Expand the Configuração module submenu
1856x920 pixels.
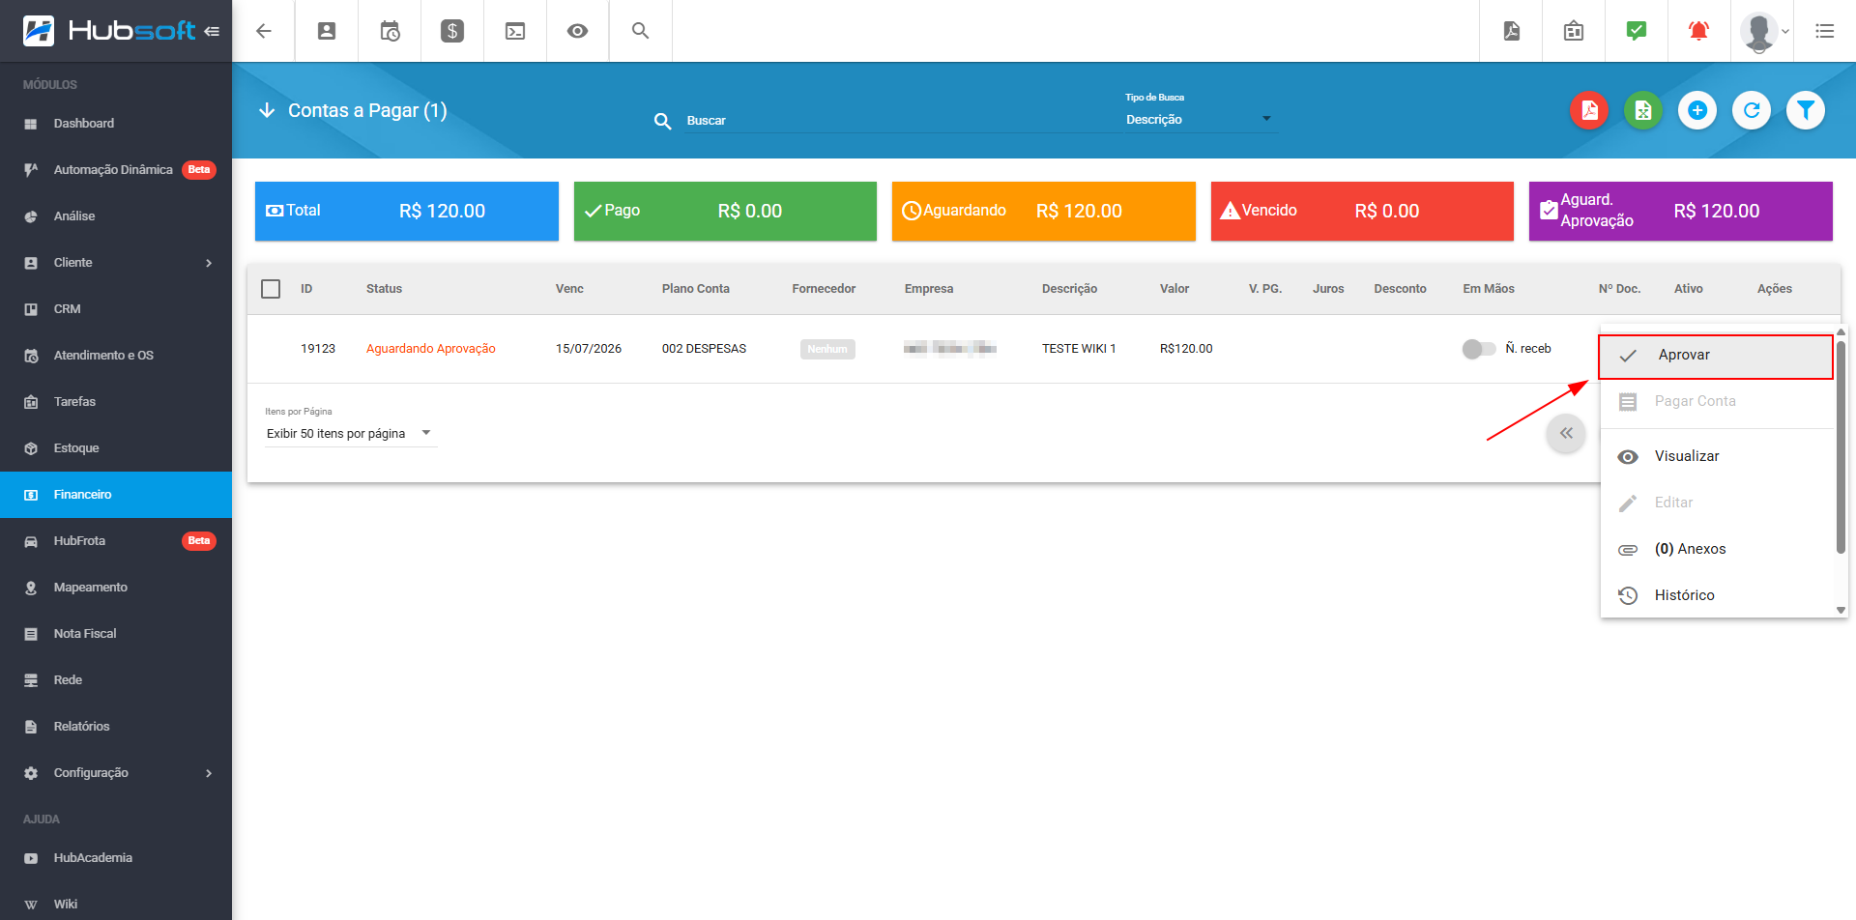tap(209, 773)
